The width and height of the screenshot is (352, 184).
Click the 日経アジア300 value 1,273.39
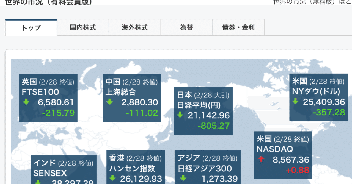[x=219, y=179]
